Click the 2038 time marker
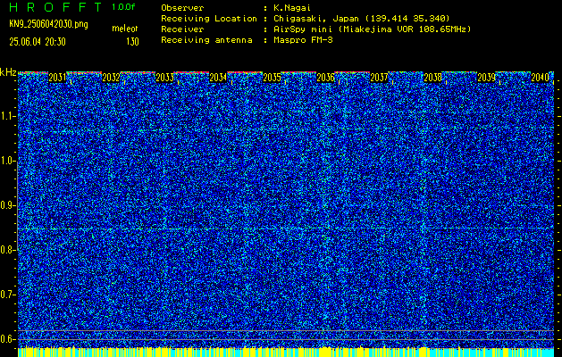Viewport: 562px width, 357px height. click(x=432, y=78)
